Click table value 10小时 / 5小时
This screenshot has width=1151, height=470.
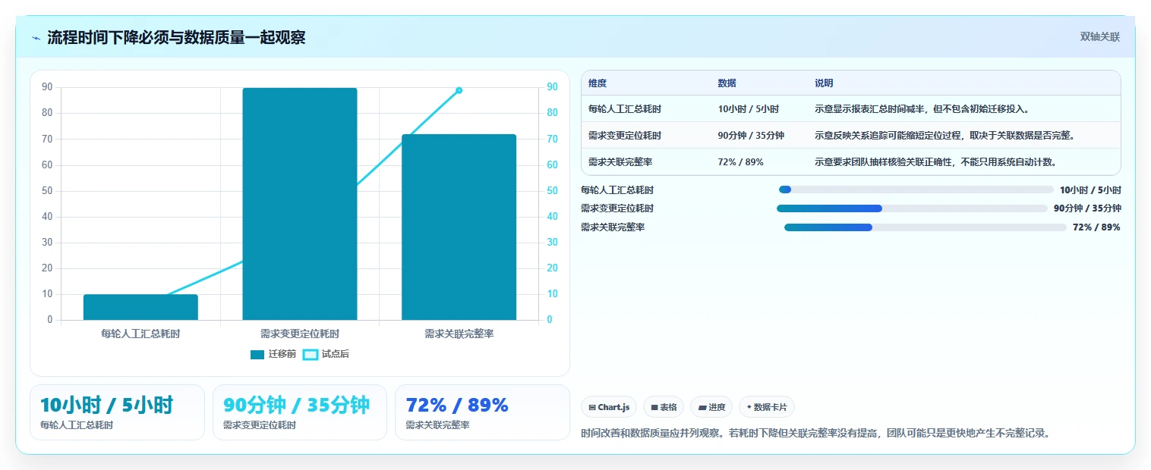(x=748, y=109)
